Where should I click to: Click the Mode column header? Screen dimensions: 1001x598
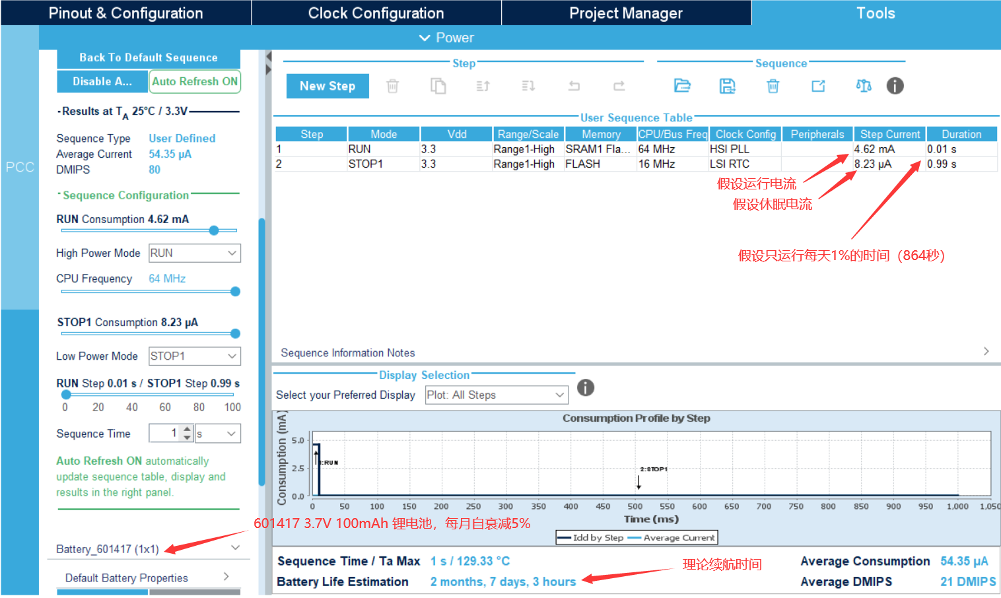[384, 134]
